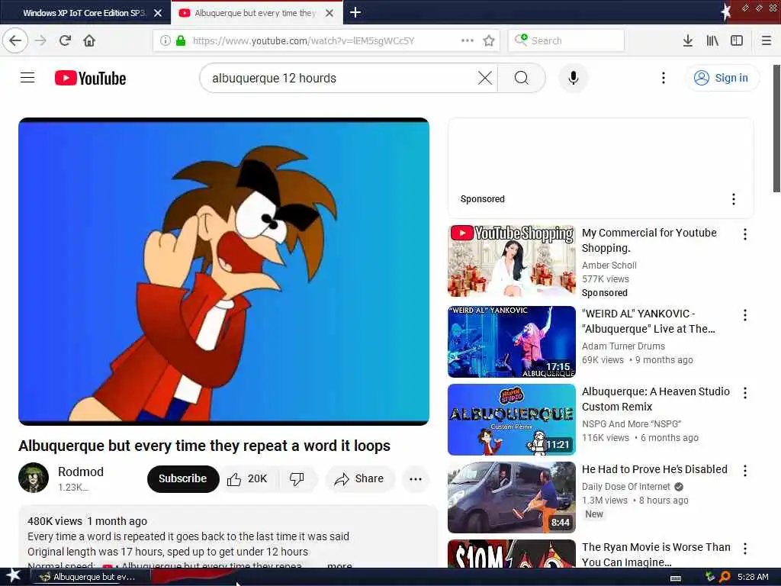
Task: Click the video player
Action: pyautogui.click(x=223, y=272)
